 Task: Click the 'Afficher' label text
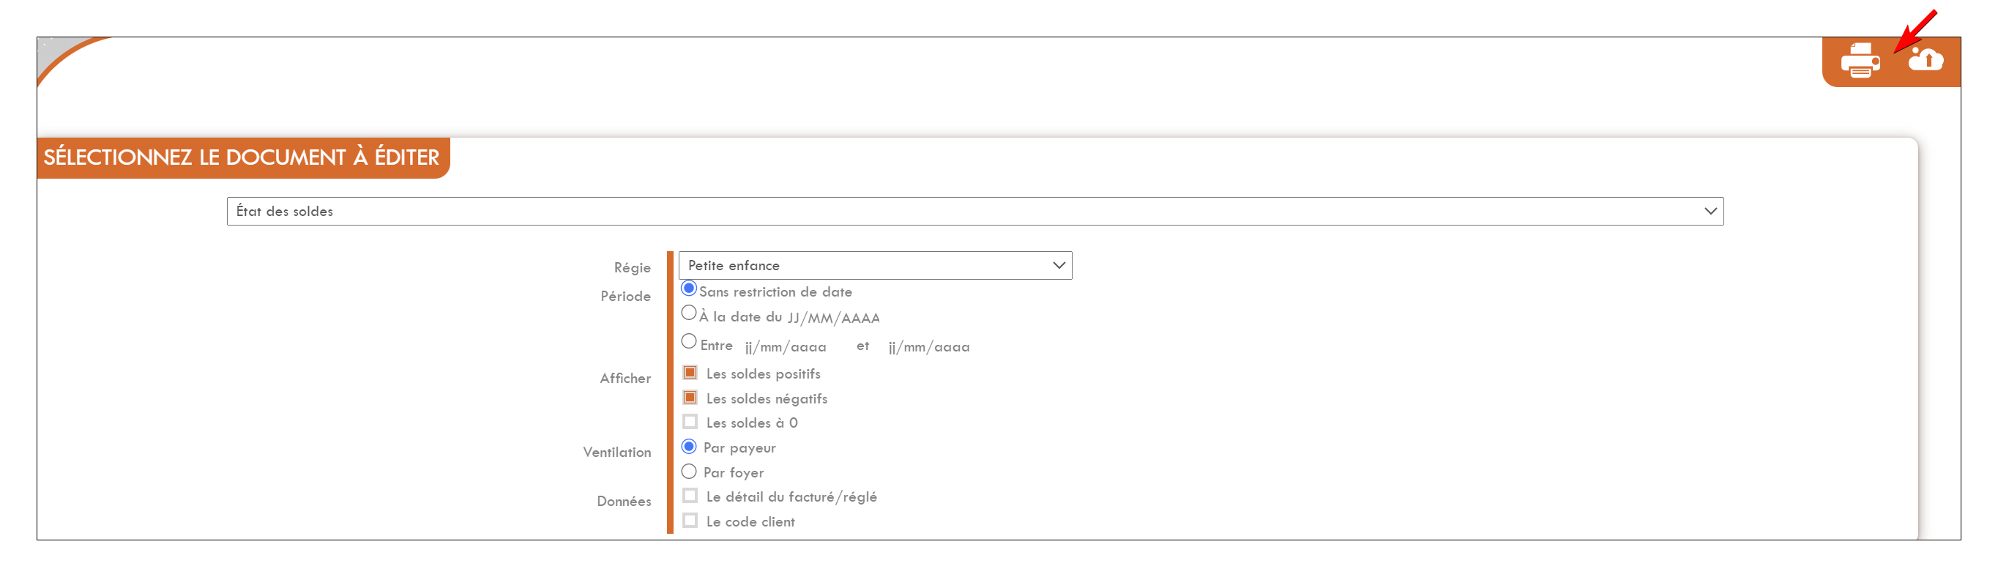[625, 379]
